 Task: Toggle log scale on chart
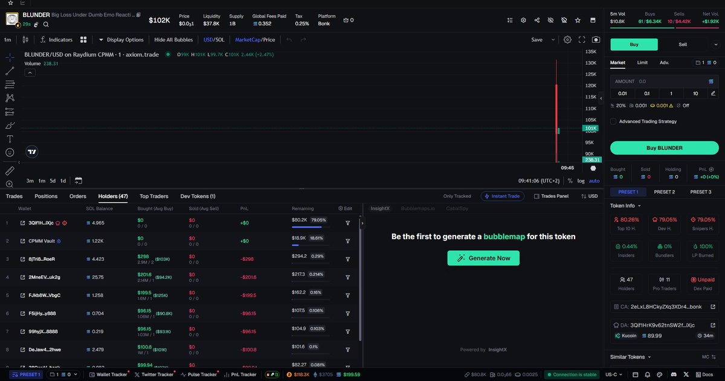tap(581, 181)
